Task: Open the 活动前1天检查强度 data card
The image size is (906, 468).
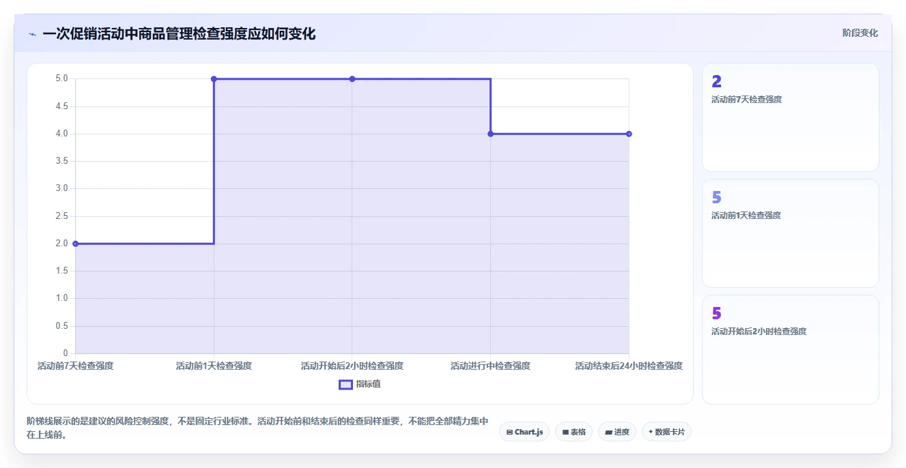Action: click(x=790, y=233)
